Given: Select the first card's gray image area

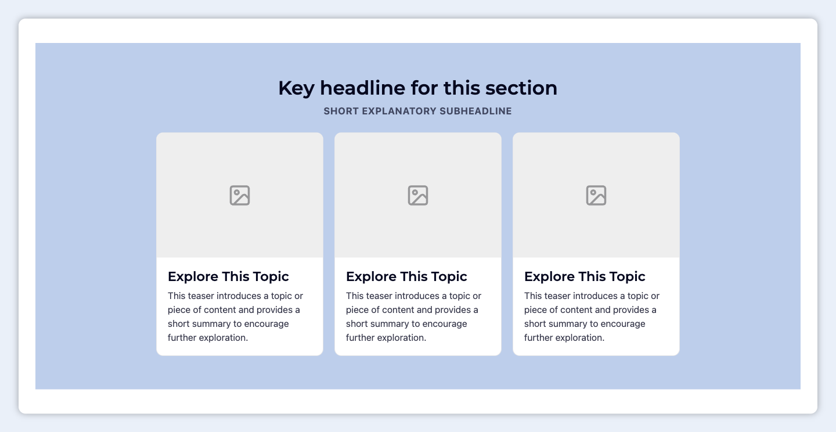Looking at the screenshot, I should click(240, 195).
